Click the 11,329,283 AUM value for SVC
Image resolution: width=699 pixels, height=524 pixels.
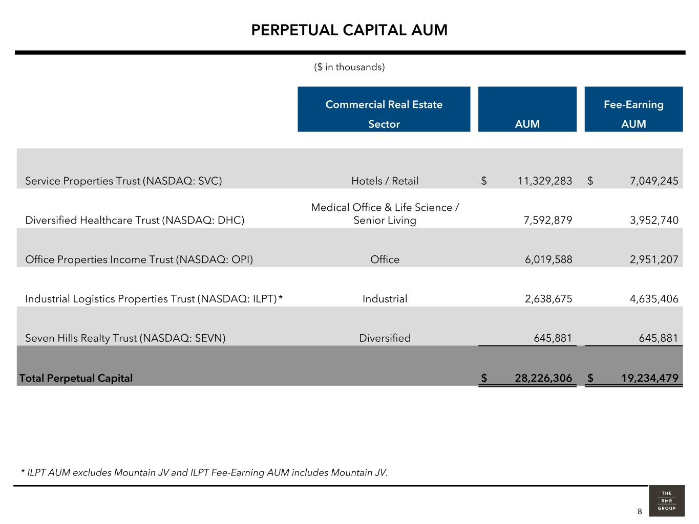(544, 181)
